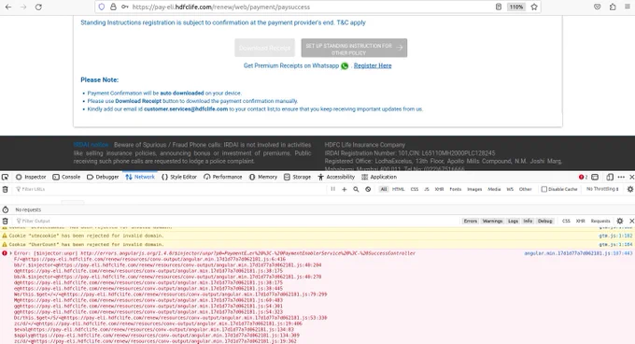Bookmark this page with the star
Screen dimensions: 635x344
534,7
